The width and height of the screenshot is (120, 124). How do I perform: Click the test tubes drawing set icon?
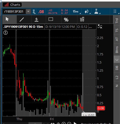(x=82, y=19)
